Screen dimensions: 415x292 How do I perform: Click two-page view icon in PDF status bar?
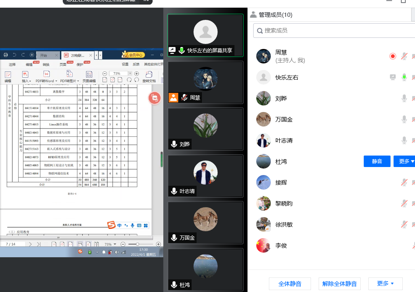point(97,244)
